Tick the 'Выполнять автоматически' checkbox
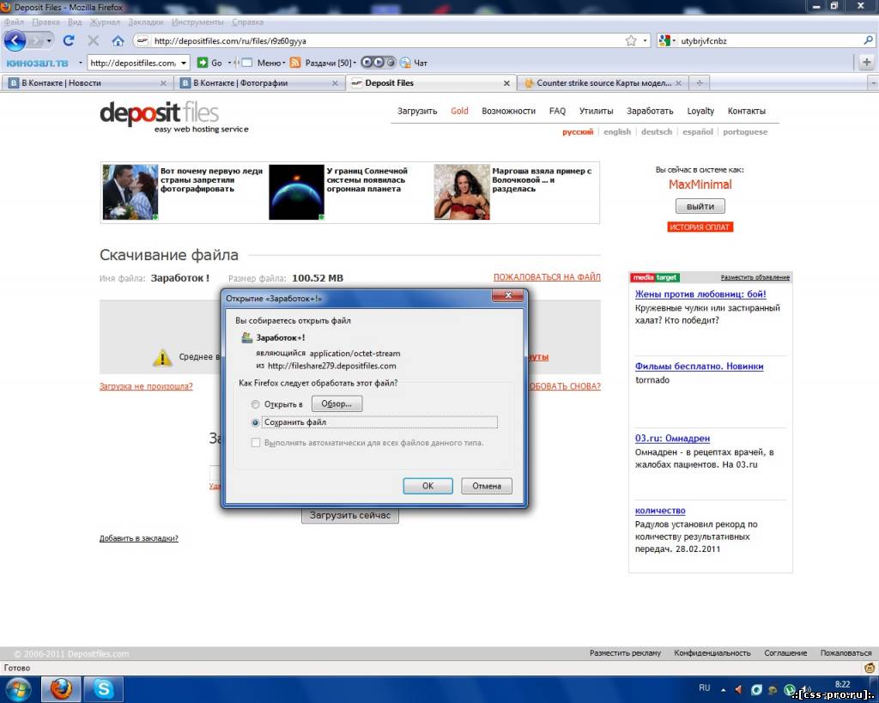The image size is (879, 703). pos(255,443)
